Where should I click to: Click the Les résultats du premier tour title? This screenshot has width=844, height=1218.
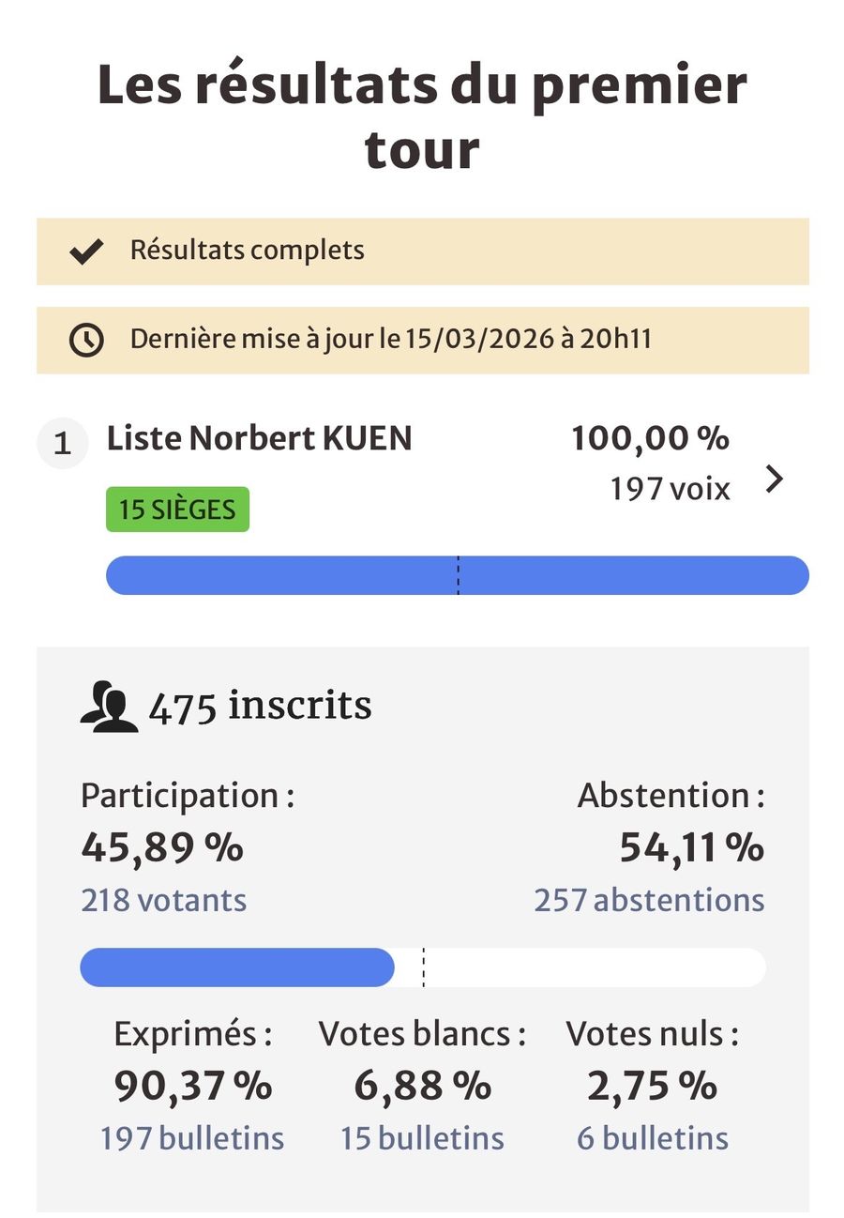(x=422, y=116)
